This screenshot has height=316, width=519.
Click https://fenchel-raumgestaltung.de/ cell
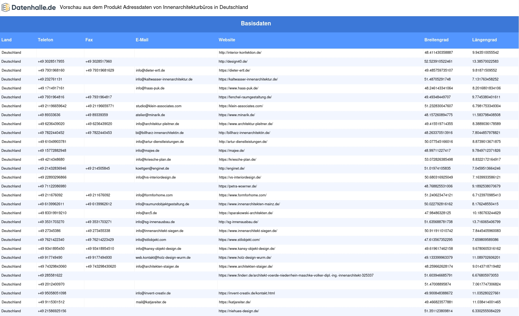(245, 97)
